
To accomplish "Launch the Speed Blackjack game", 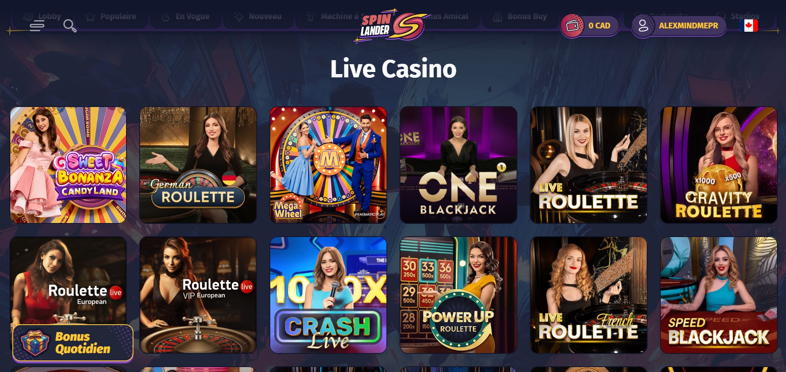I will (x=719, y=295).
